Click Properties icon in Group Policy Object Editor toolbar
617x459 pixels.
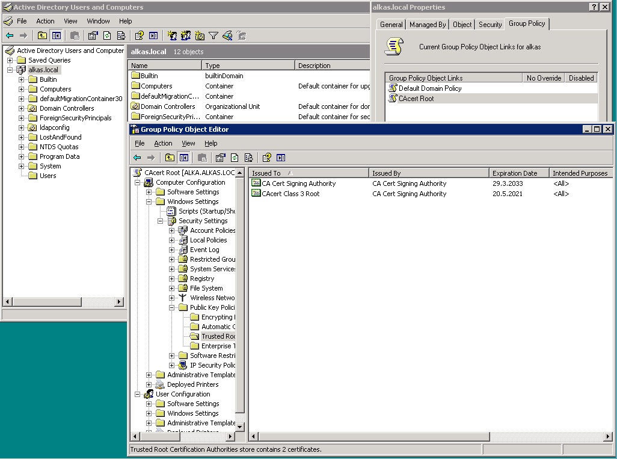click(220, 158)
